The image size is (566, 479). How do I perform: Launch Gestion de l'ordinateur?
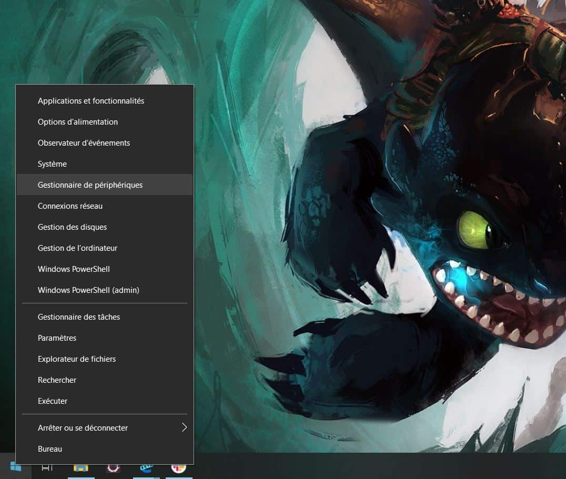pos(77,248)
